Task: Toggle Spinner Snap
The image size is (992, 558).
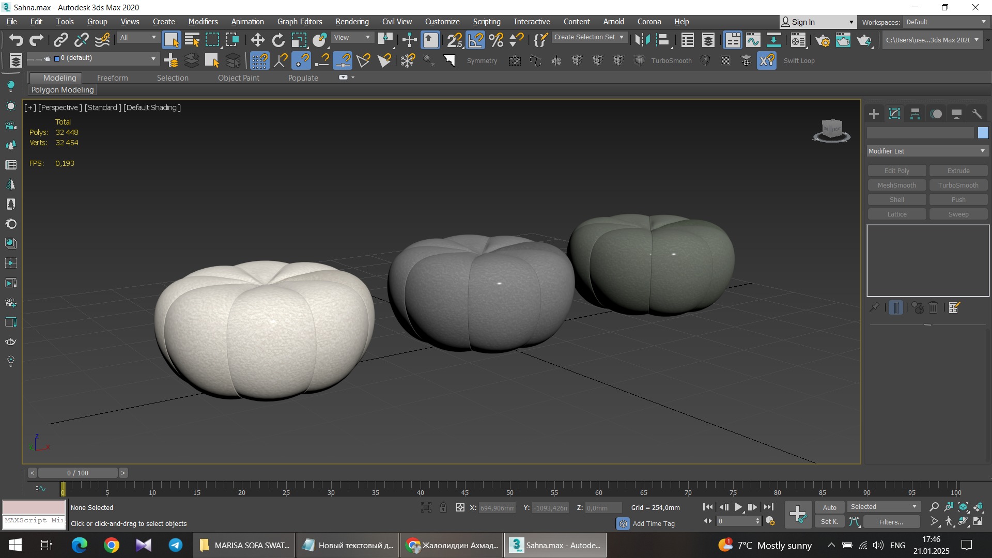Action: (x=517, y=40)
